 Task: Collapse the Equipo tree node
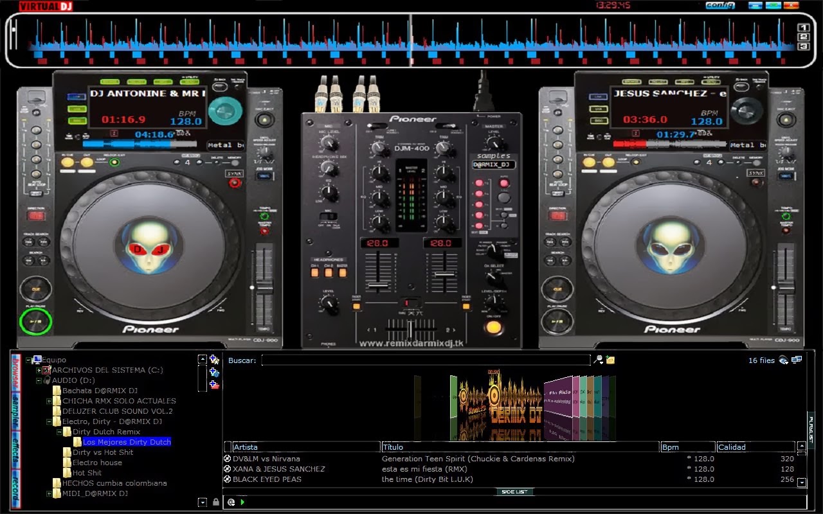pyautogui.click(x=28, y=360)
